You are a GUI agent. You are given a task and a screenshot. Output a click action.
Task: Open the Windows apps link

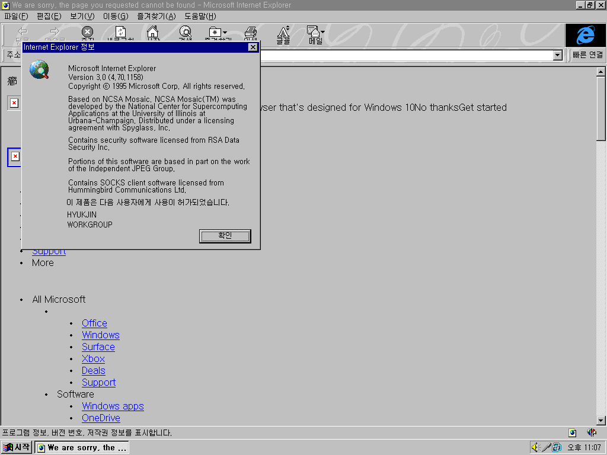pos(113,406)
